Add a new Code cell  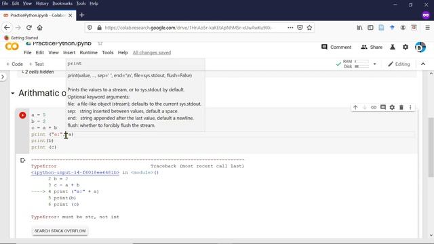[x=14, y=64]
